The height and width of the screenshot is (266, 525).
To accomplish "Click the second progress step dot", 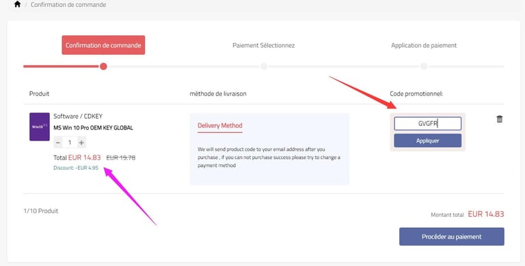I will point(264,66).
